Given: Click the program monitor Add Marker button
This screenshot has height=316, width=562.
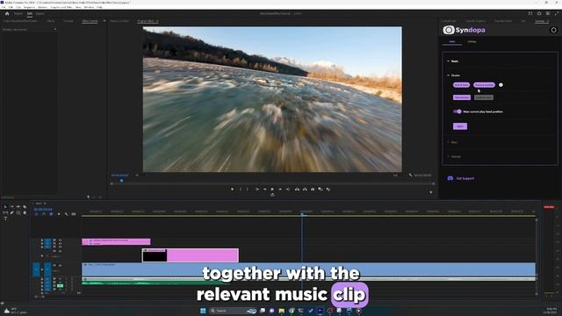Looking at the screenshot, I should (x=232, y=190).
